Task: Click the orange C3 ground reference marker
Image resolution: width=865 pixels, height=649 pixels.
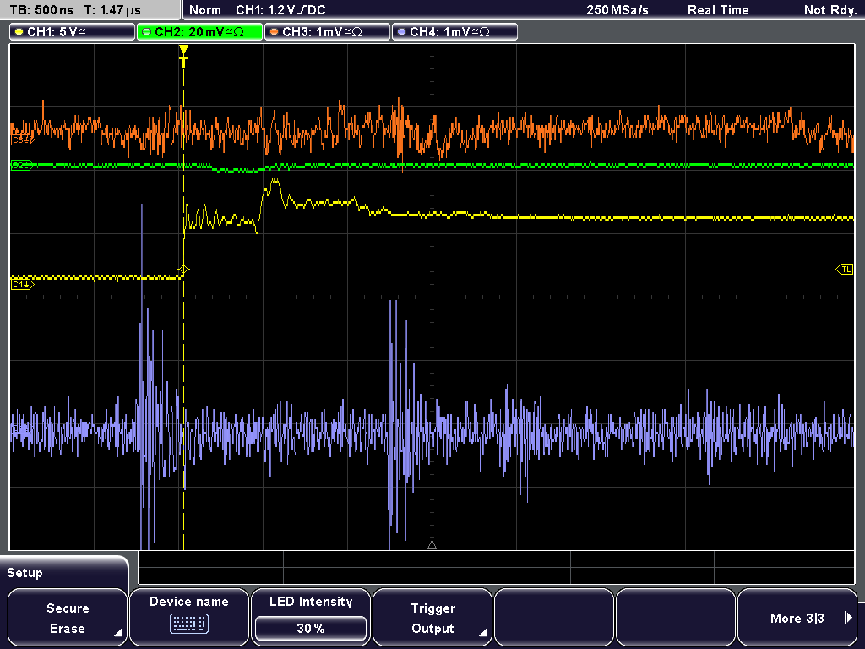Action: (x=22, y=141)
